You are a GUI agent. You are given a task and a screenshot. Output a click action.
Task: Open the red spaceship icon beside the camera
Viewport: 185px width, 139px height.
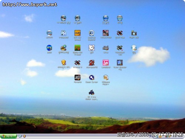pos(120,33)
